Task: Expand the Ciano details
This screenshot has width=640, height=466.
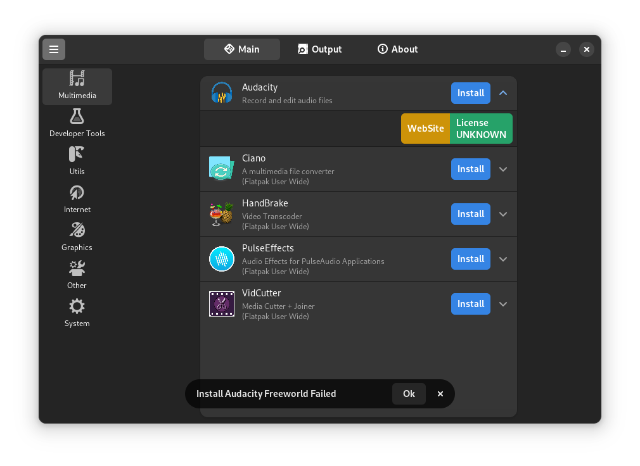Action: 503,169
